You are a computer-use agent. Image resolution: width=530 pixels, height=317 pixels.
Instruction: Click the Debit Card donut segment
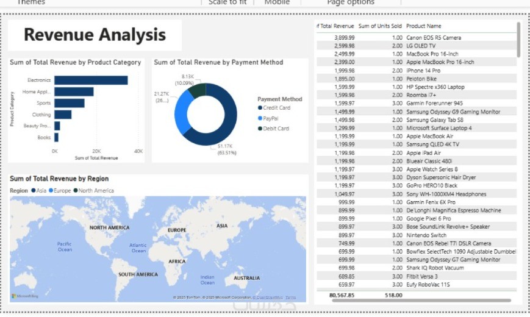(198, 90)
